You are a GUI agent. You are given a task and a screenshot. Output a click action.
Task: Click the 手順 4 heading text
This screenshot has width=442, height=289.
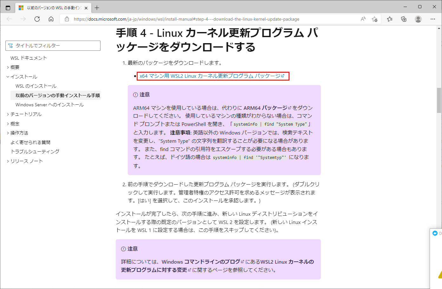point(217,40)
